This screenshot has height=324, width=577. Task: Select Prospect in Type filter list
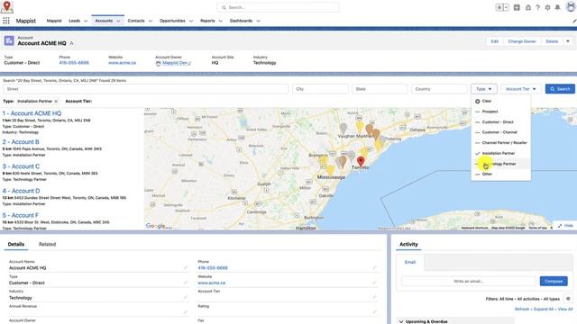501,112
